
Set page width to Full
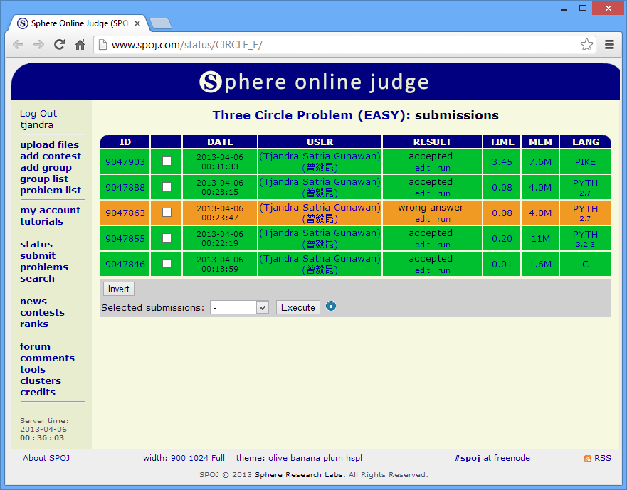[218, 458]
